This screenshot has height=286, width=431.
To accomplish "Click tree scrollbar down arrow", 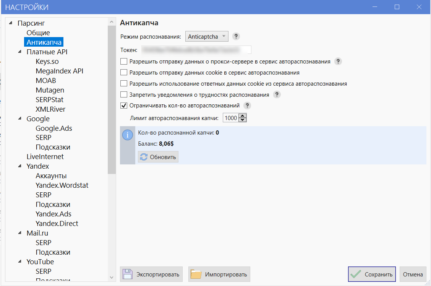I will [x=112, y=277].
